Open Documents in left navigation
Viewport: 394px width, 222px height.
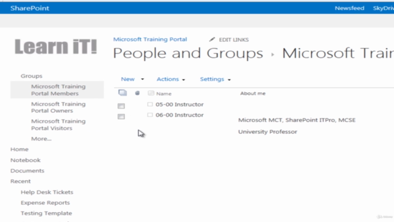click(27, 171)
